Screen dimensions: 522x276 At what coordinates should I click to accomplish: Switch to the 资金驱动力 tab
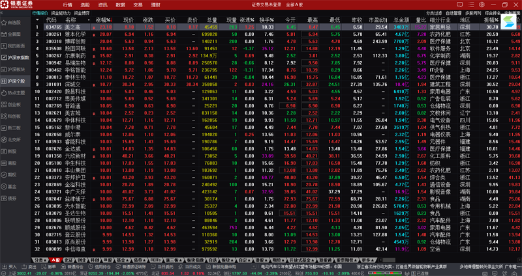tap(61, 13)
